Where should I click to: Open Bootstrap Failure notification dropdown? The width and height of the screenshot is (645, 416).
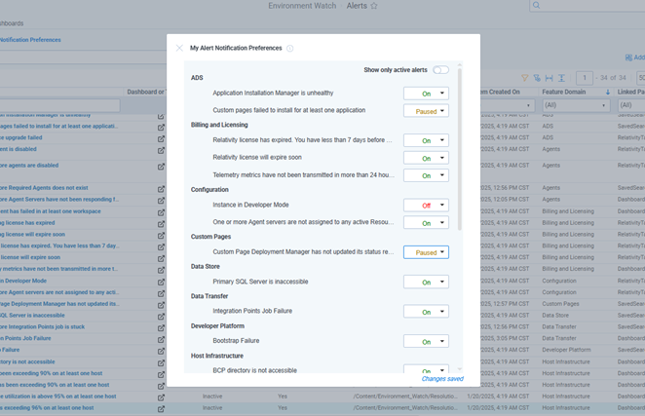(x=426, y=342)
